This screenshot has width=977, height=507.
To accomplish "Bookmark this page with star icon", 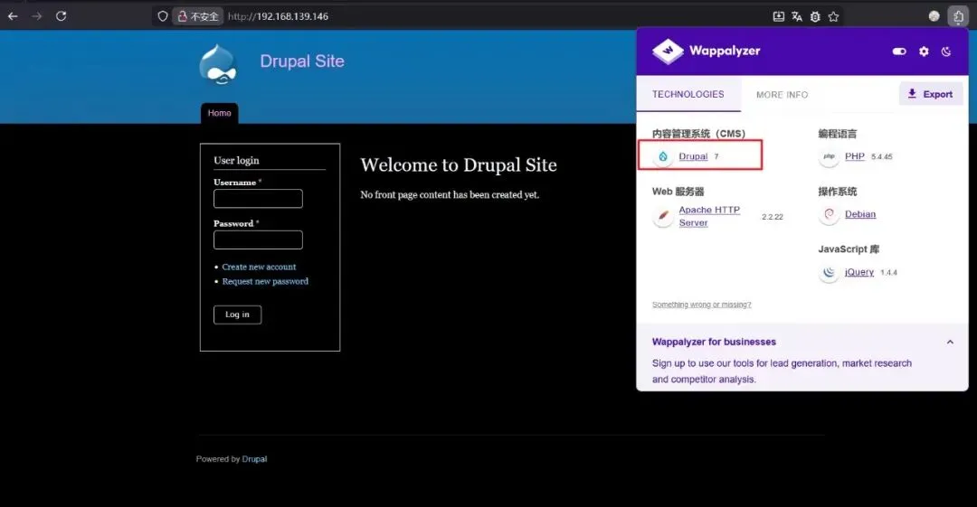I will pos(834,17).
